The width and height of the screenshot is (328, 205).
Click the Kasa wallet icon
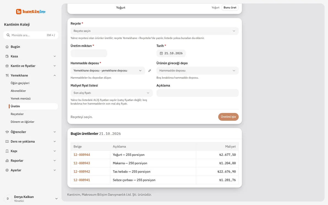tap(7, 56)
